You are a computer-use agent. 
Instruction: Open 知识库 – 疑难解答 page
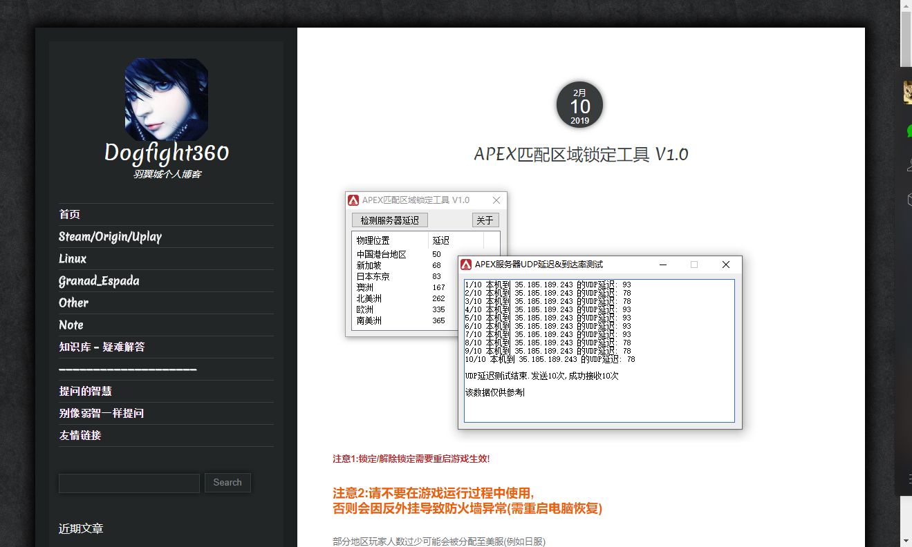coord(102,347)
